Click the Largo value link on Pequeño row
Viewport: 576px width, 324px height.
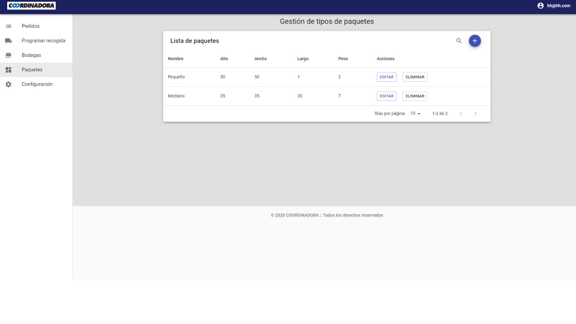[298, 76]
